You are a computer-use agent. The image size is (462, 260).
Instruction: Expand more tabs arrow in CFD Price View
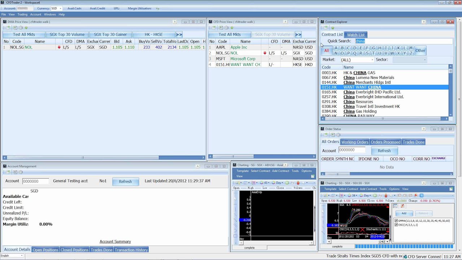coord(298,35)
